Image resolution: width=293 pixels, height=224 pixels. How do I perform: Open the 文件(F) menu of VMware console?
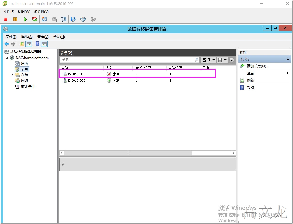(x=9, y=11)
